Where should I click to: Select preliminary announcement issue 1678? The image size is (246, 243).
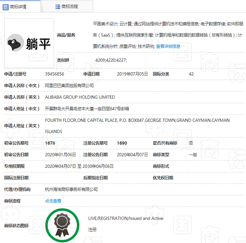pyautogui.click(x=50, y=143)
